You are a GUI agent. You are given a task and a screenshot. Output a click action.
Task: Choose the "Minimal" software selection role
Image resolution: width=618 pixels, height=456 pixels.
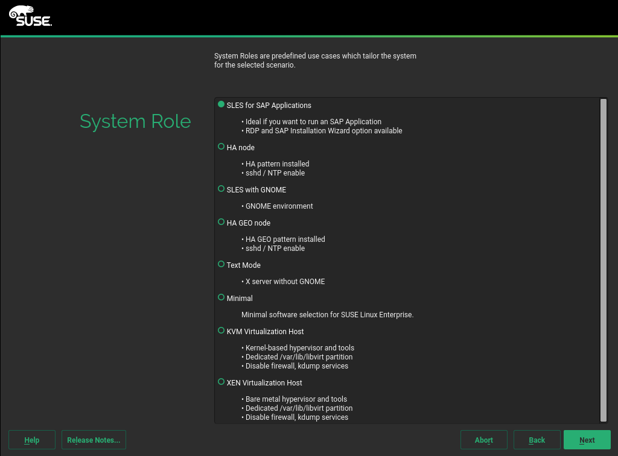[239, 298]
